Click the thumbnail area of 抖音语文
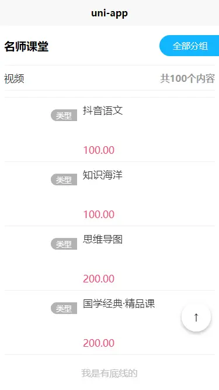Screen dimensions: 219x390 coord(40,130)
